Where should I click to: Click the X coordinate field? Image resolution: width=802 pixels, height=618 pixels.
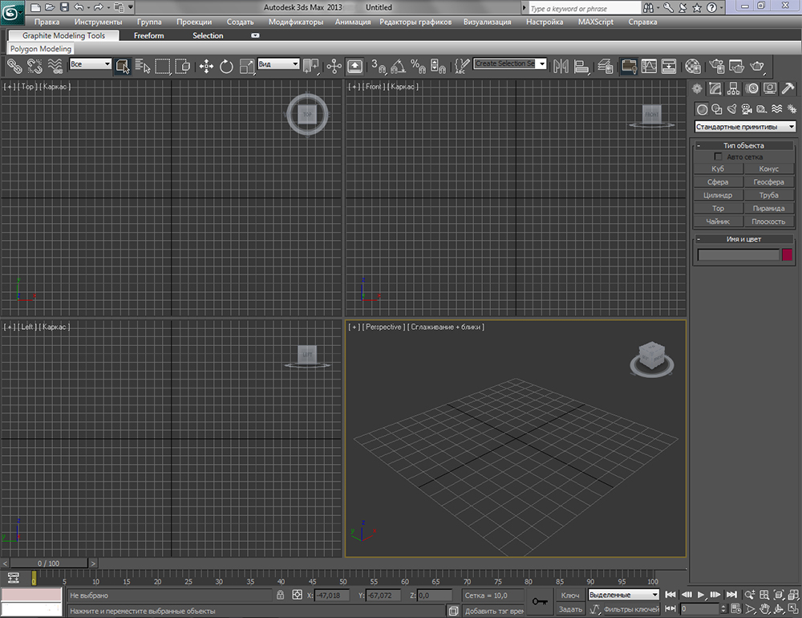tap(331, 595)
